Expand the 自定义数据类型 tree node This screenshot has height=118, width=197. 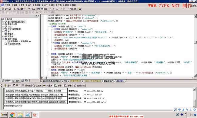click(x=3, y=29)
